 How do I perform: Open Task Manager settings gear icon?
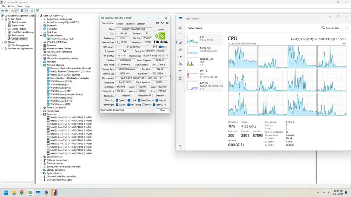[x=180, y=146]
